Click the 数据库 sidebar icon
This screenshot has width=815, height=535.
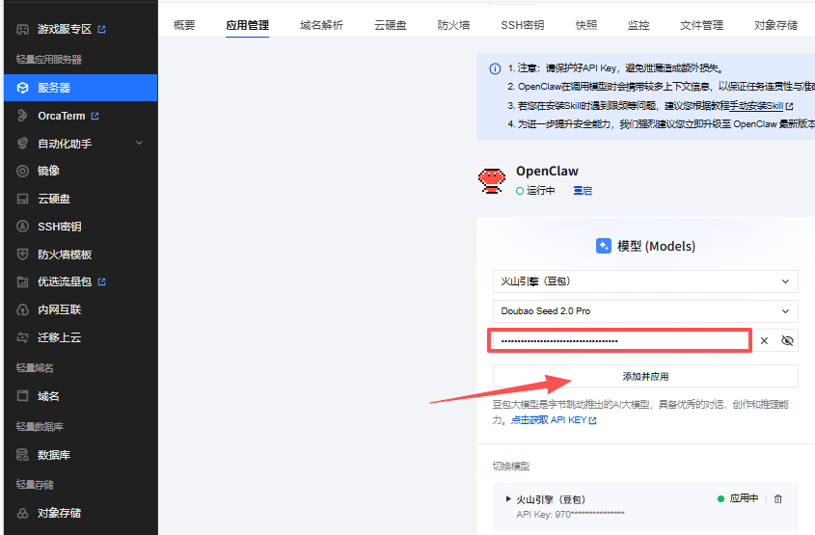point(22,454)
